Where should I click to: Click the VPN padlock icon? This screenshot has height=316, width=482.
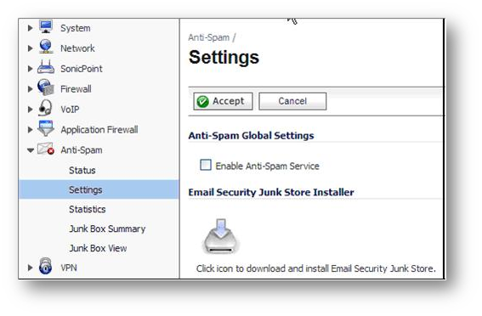pos(46,266)
